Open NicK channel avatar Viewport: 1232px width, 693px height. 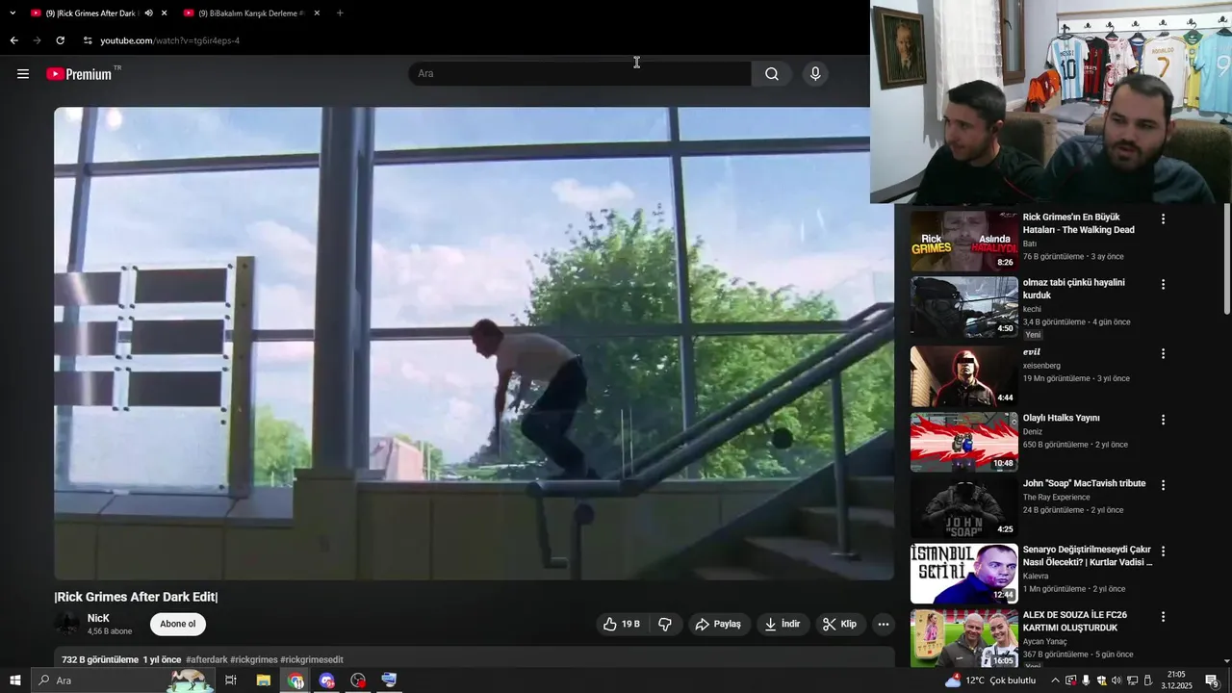tap(67, 624)
